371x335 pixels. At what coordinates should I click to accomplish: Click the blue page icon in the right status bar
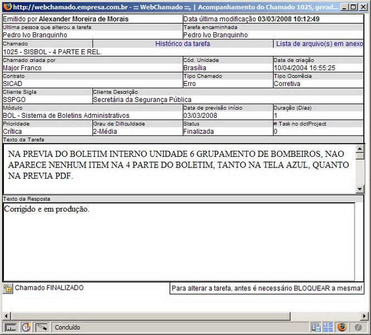pyautogui.click(x=316, y=327)
